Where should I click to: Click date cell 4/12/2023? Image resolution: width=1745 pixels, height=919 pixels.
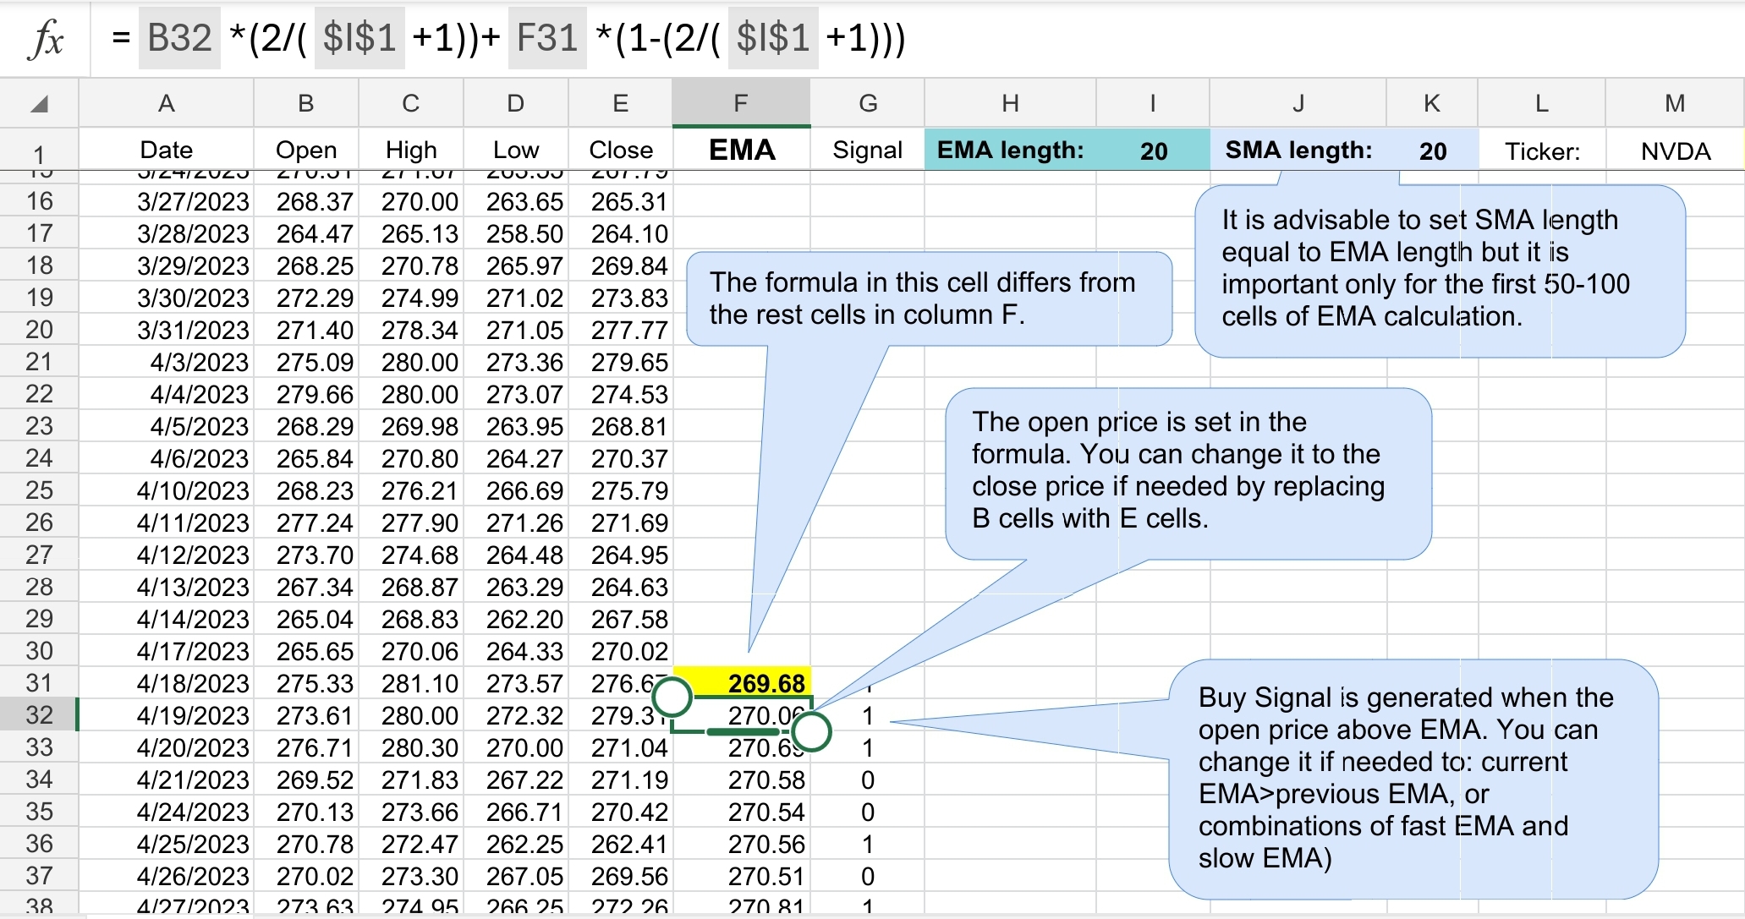click(167, 555)
